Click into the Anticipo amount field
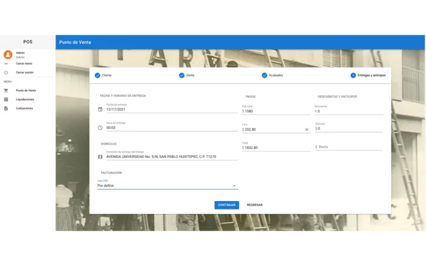 (349, 129)
